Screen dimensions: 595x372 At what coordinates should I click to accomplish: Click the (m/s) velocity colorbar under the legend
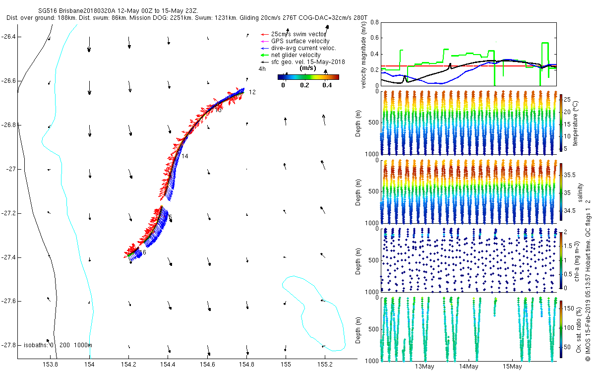point(308,77)
